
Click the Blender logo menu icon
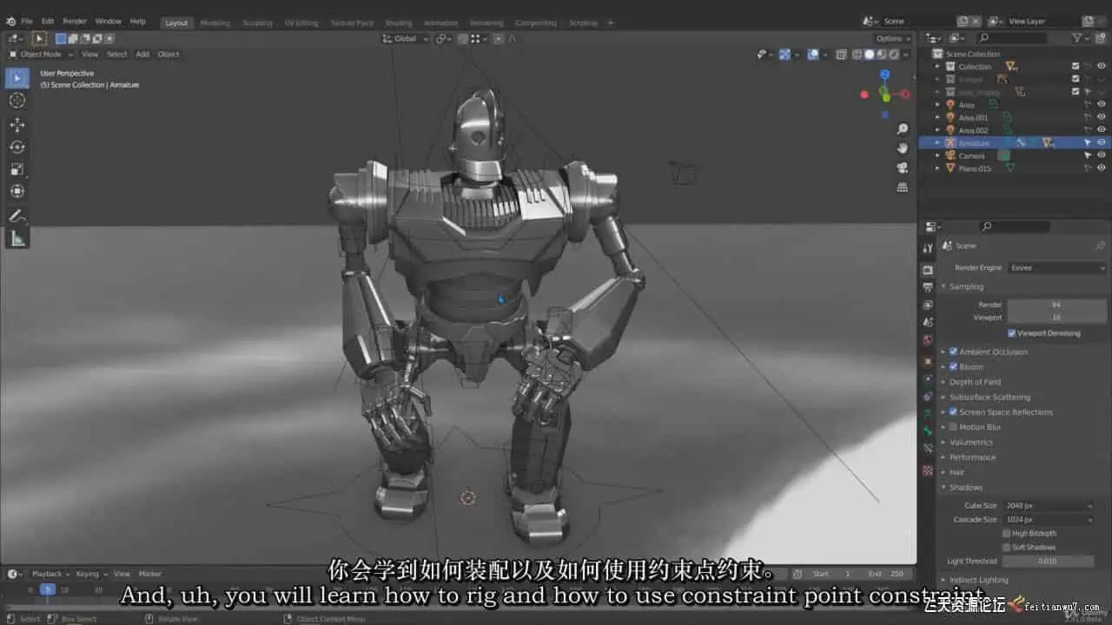[10, 21]
